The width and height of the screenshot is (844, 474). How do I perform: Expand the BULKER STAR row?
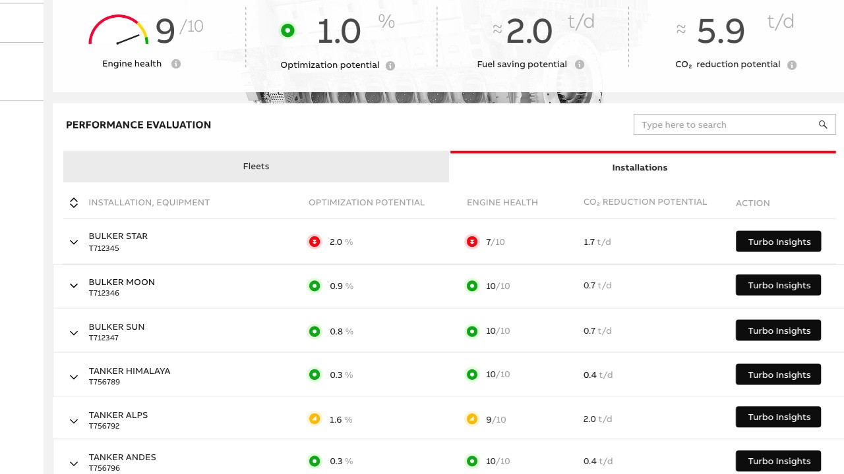pyautogui.click(x=74, y=242)
